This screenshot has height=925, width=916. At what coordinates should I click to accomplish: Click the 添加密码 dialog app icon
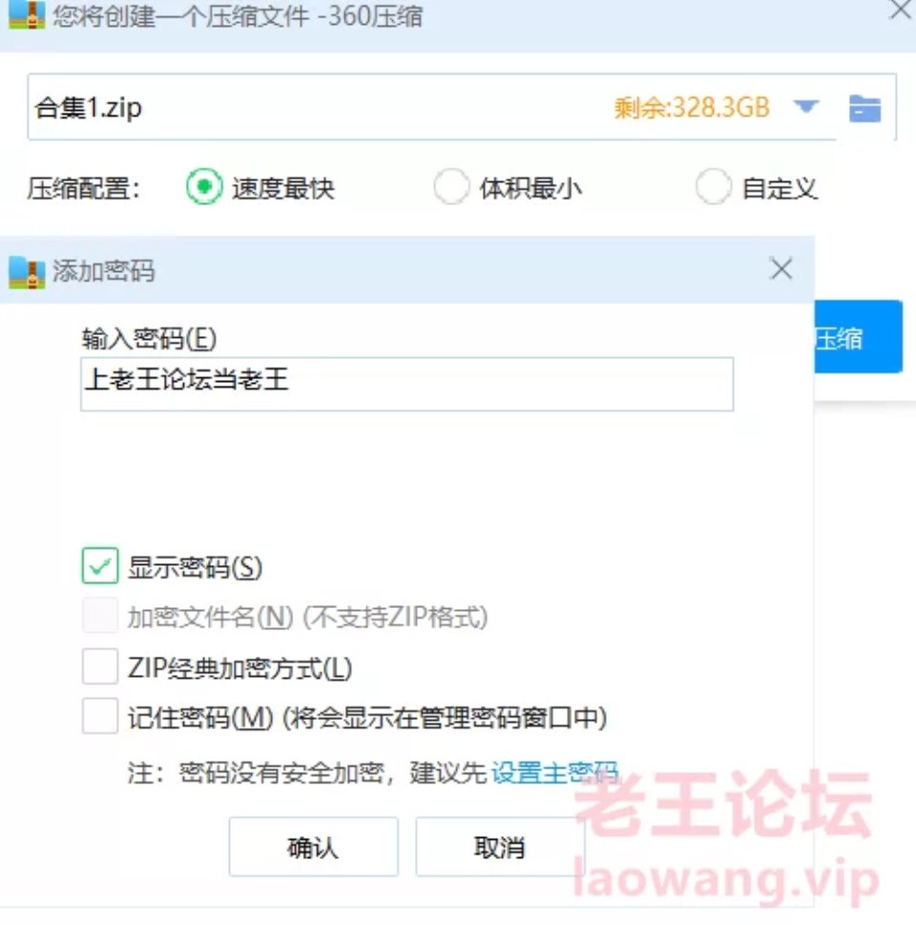click(27, 272)
